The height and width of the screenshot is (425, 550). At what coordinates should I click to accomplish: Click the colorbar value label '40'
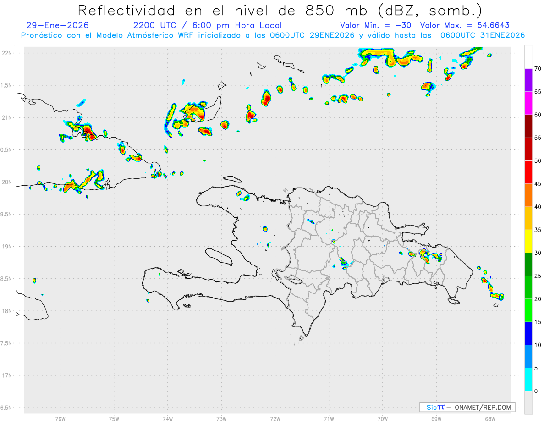point(538,207)
